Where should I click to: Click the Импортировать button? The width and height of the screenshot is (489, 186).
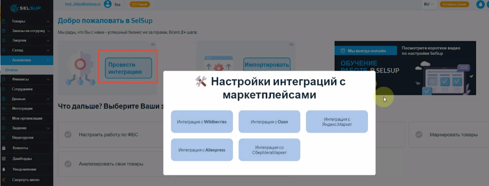click(267, 65)
